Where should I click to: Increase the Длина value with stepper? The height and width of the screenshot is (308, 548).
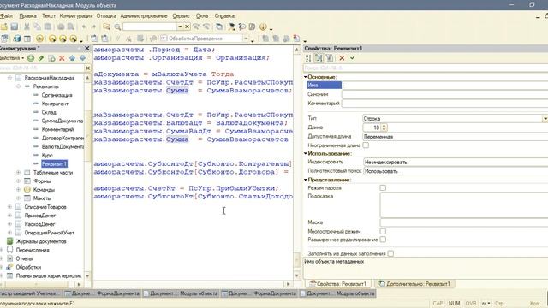coord(384,126)
